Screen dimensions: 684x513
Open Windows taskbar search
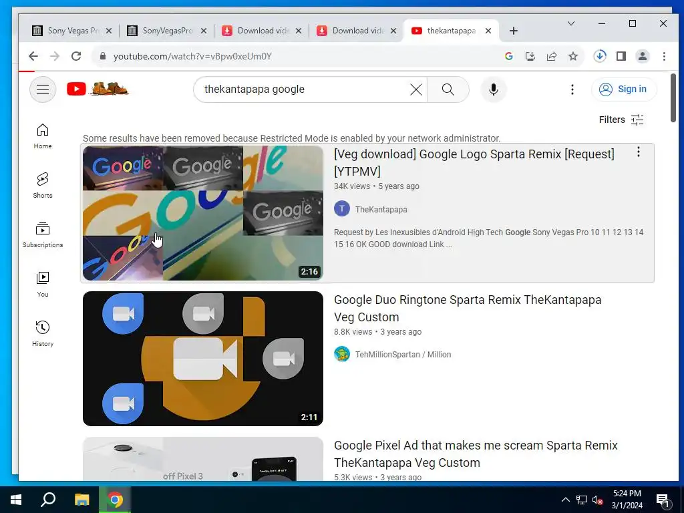[x=48, y=500]
